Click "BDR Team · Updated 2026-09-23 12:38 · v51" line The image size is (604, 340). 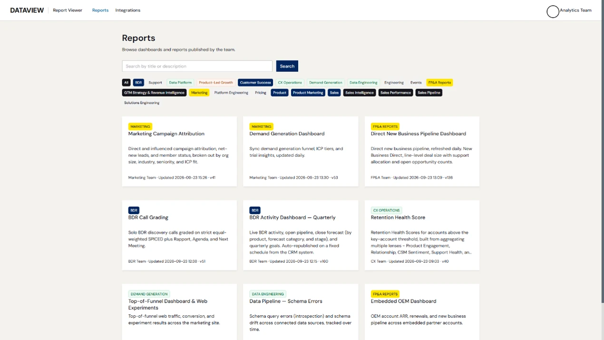coord(167,261)
